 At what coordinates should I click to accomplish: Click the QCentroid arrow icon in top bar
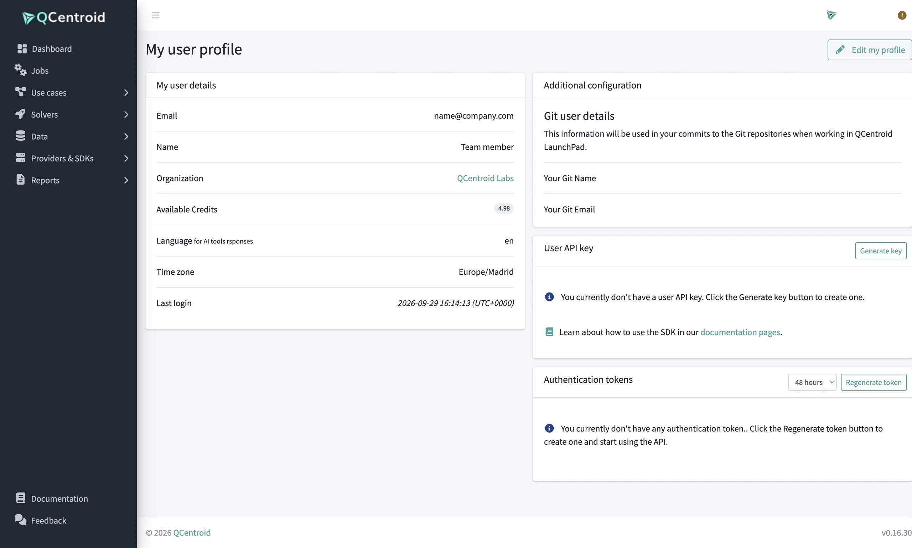pyautogui.click(x=831, y=15)
